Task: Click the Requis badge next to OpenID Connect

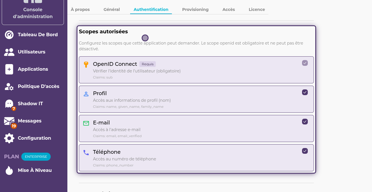Action: click(147, 64)
